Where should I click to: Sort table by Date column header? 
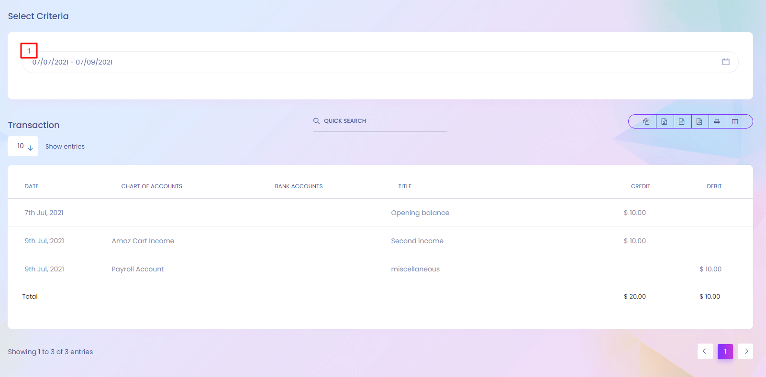click(32, 186)
